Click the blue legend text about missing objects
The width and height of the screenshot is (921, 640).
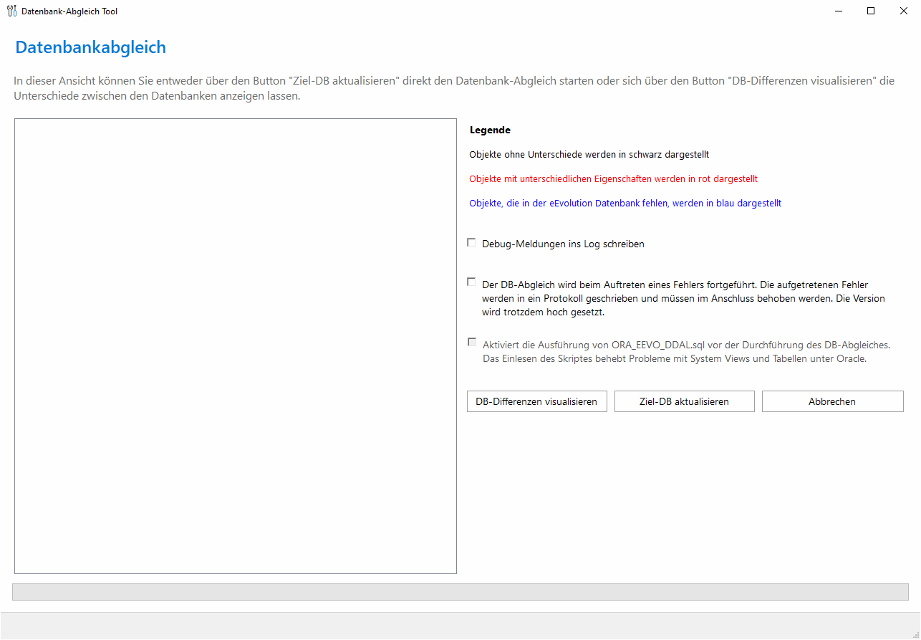[x=625, y=203]
